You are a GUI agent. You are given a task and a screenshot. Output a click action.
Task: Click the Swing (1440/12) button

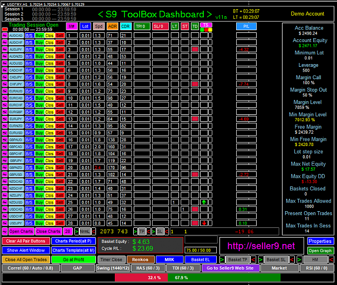[113, 268]
